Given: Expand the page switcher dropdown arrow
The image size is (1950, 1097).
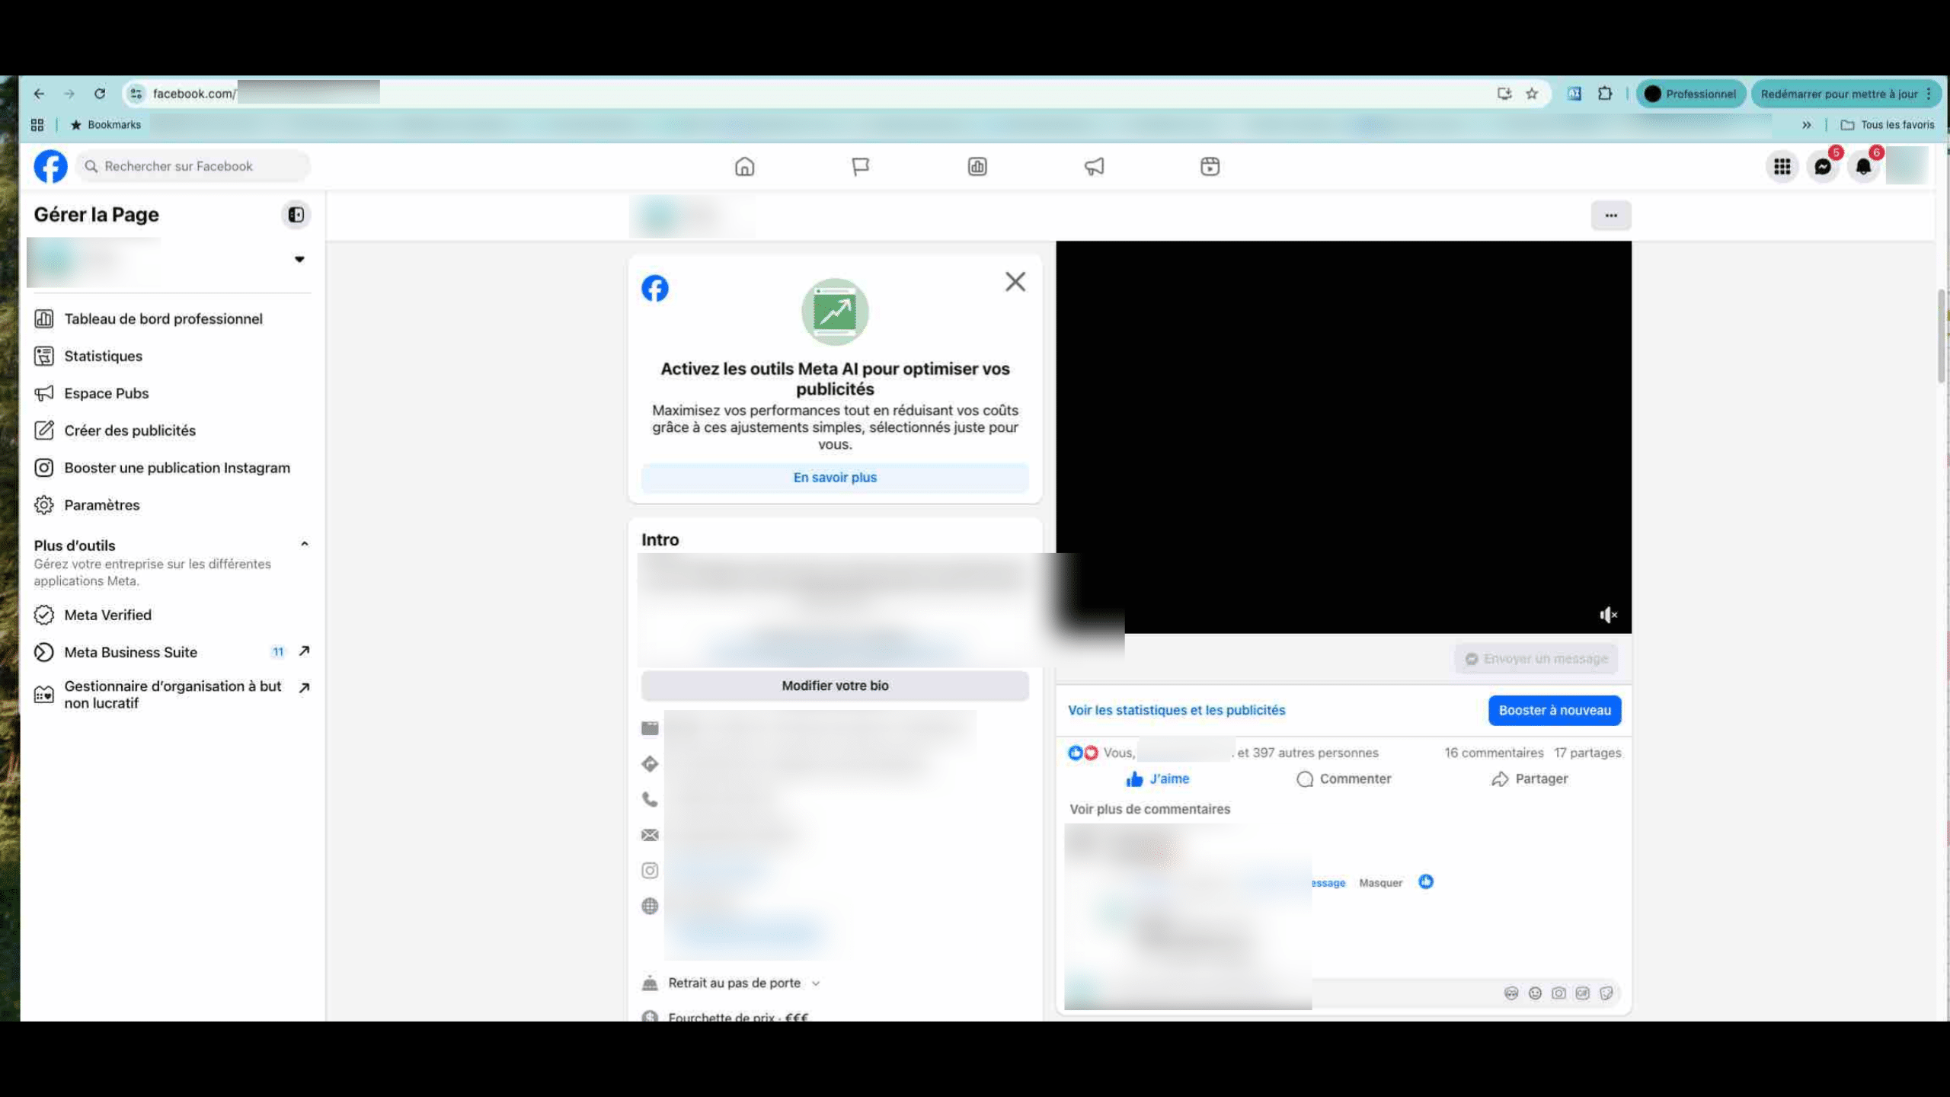Looking at the screenshot, I should point(299,259).
